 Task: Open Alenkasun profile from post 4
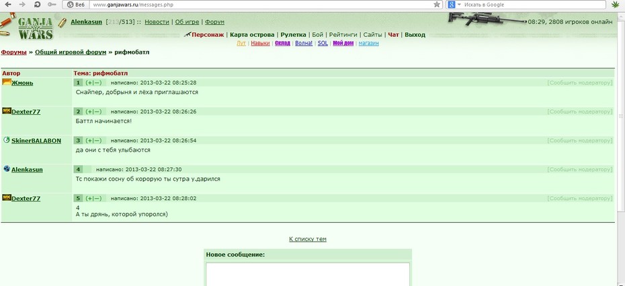pyautogui.click(x=27, y=170)
